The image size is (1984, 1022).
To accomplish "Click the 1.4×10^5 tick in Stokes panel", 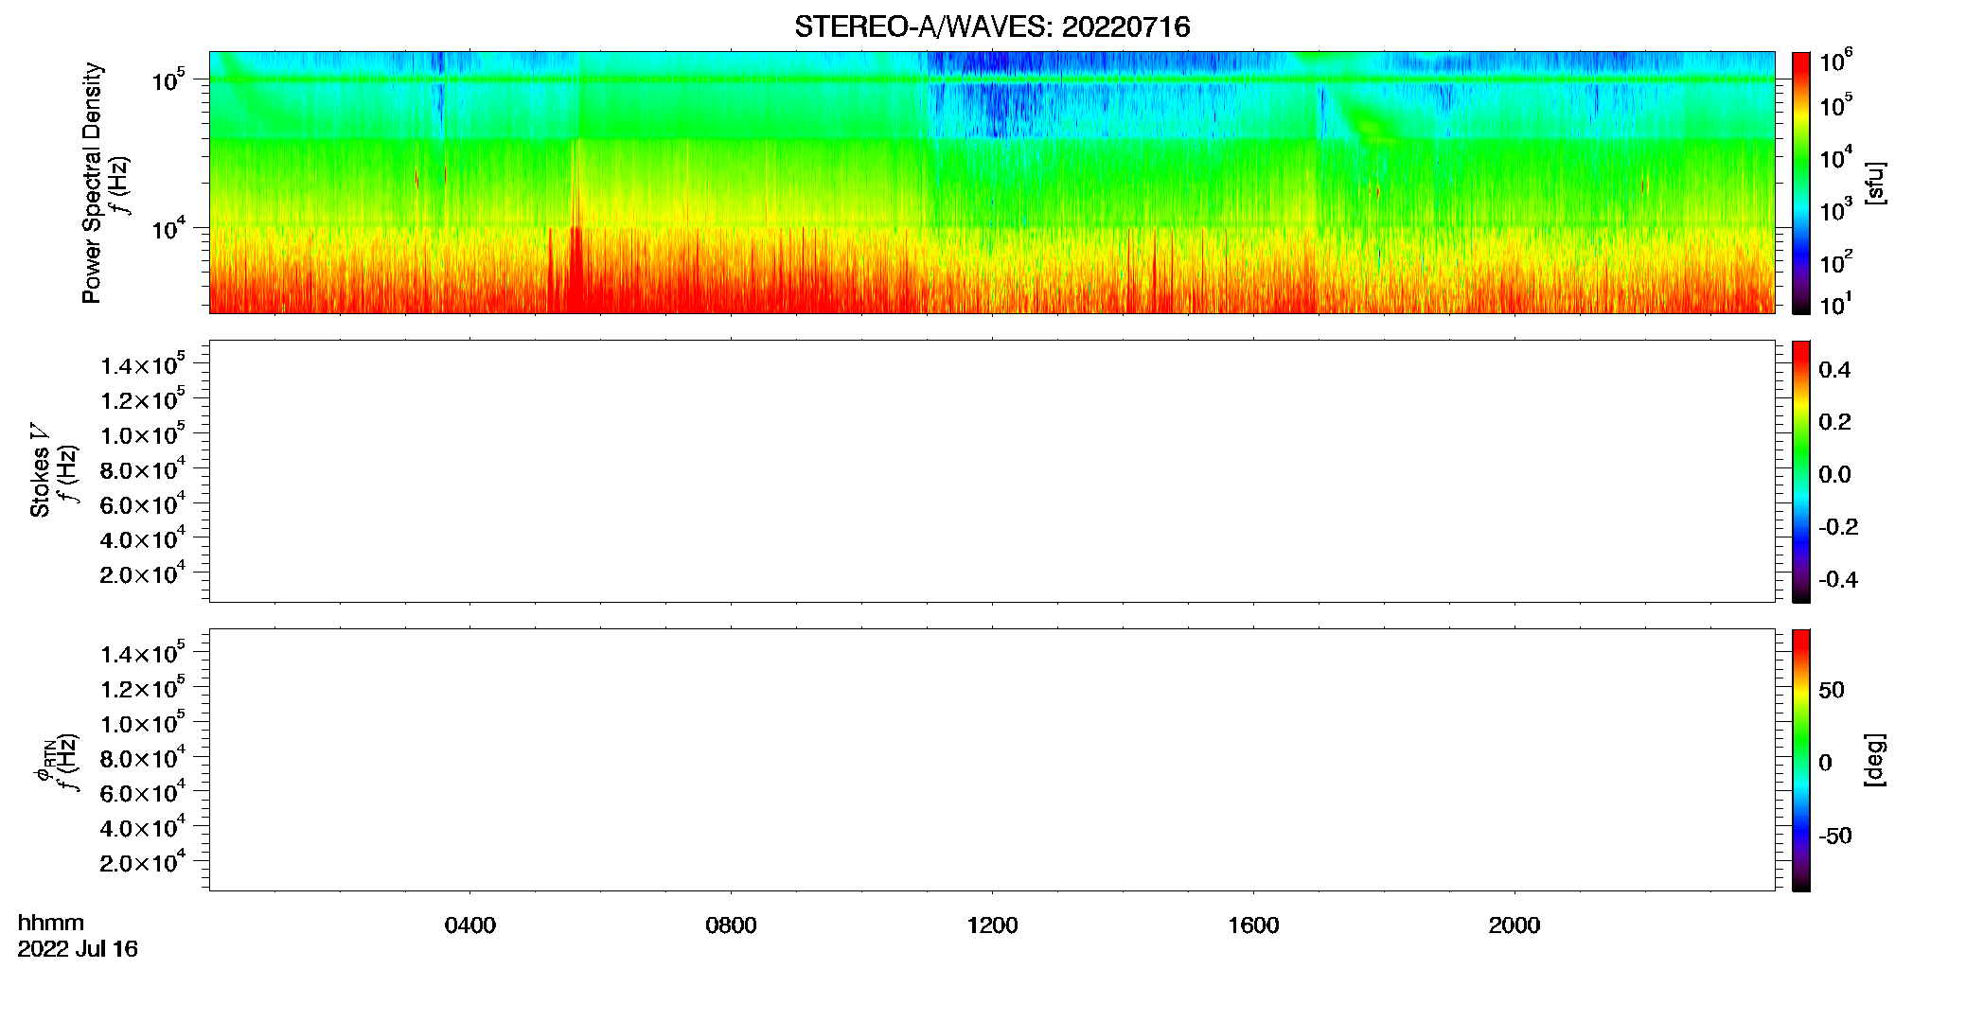I will click(142, 364).
